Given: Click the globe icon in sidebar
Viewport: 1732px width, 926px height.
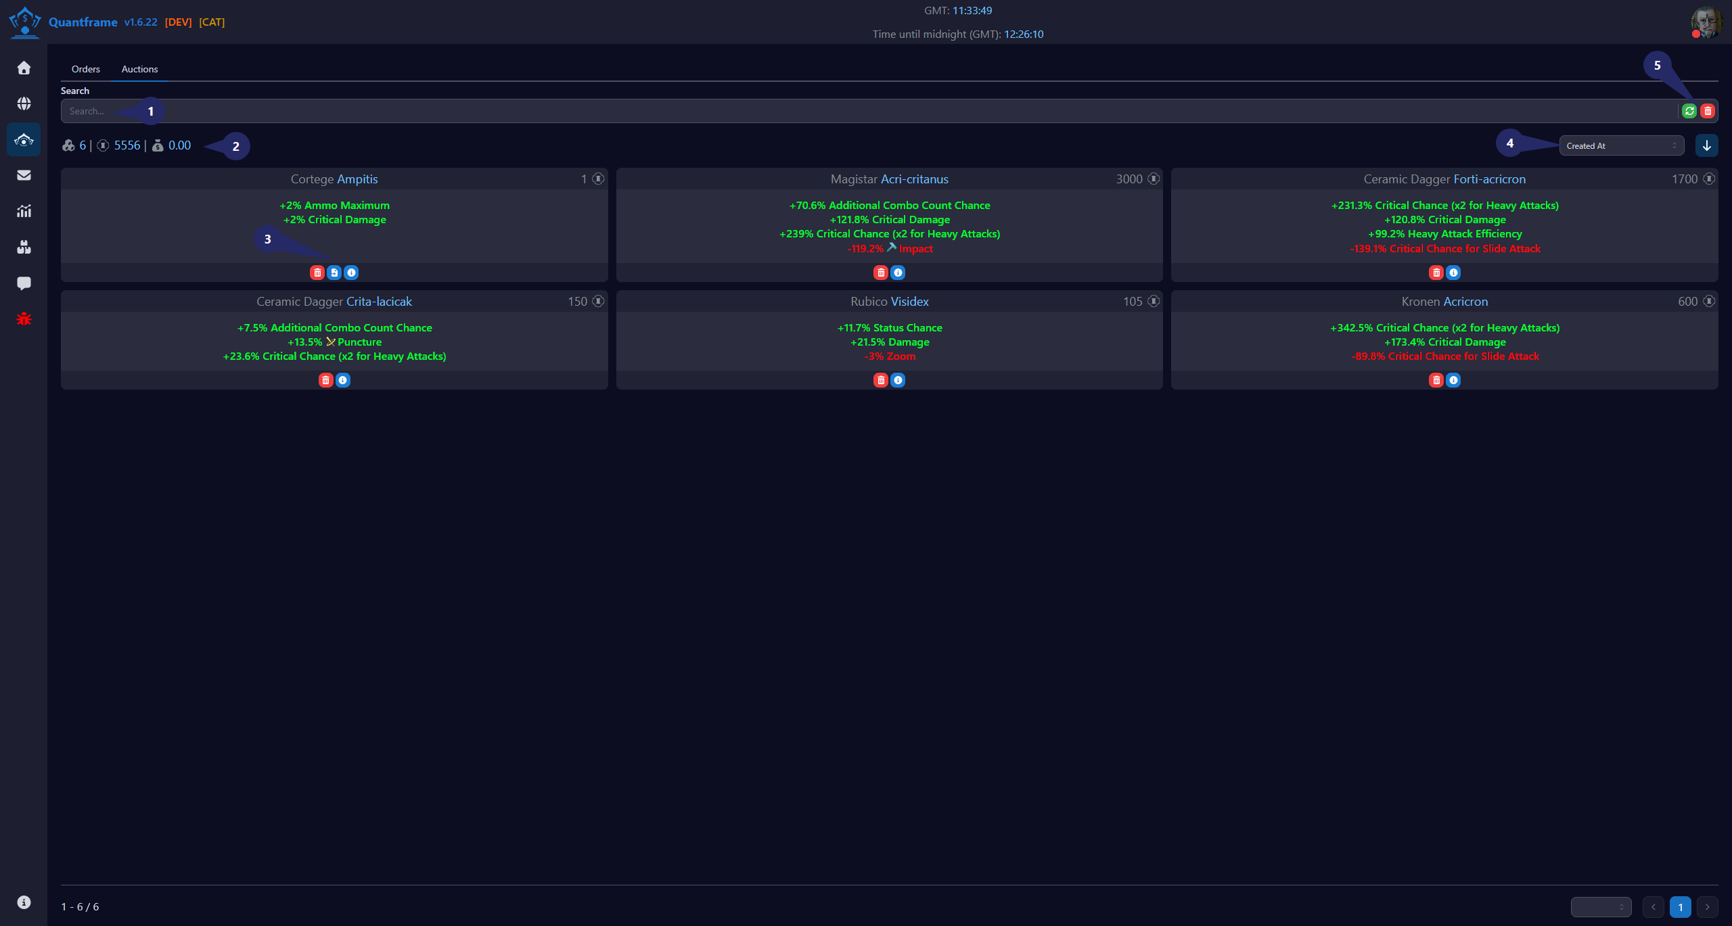Looking at the screenshot, I should coord(24,103).
